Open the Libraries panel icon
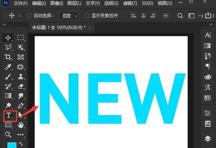This screenshot has width=216, height=148. click(207, 124)
